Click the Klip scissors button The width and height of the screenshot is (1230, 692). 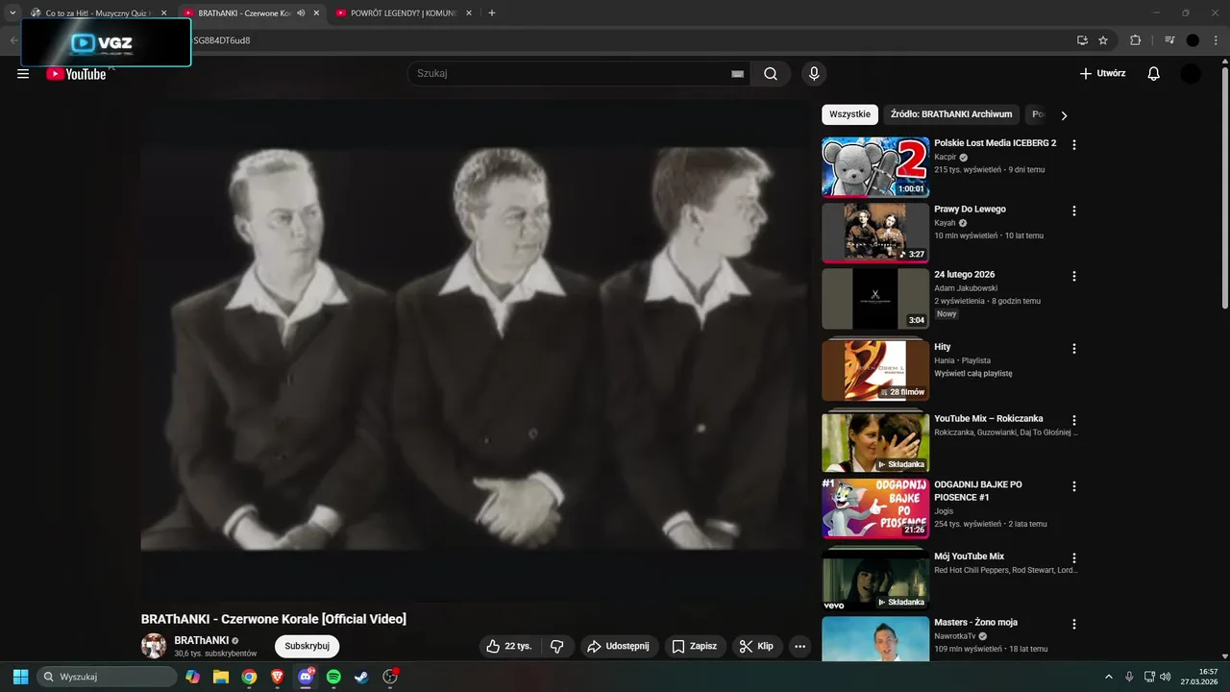pyautogui.click(x=756, y=646)
